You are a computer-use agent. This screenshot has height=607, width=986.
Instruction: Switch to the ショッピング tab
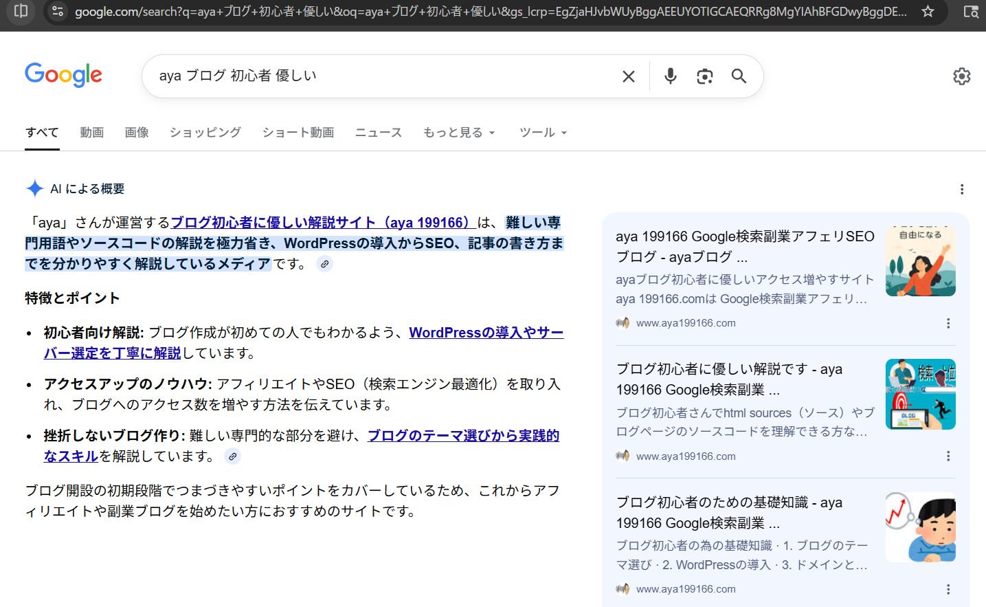coord(205,133)
